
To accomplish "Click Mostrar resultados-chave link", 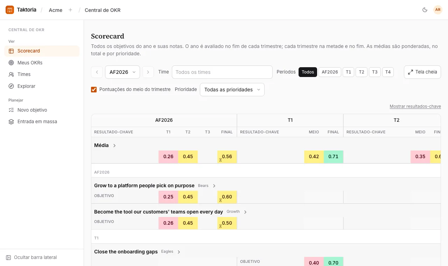I will click(x=415, y=106).
